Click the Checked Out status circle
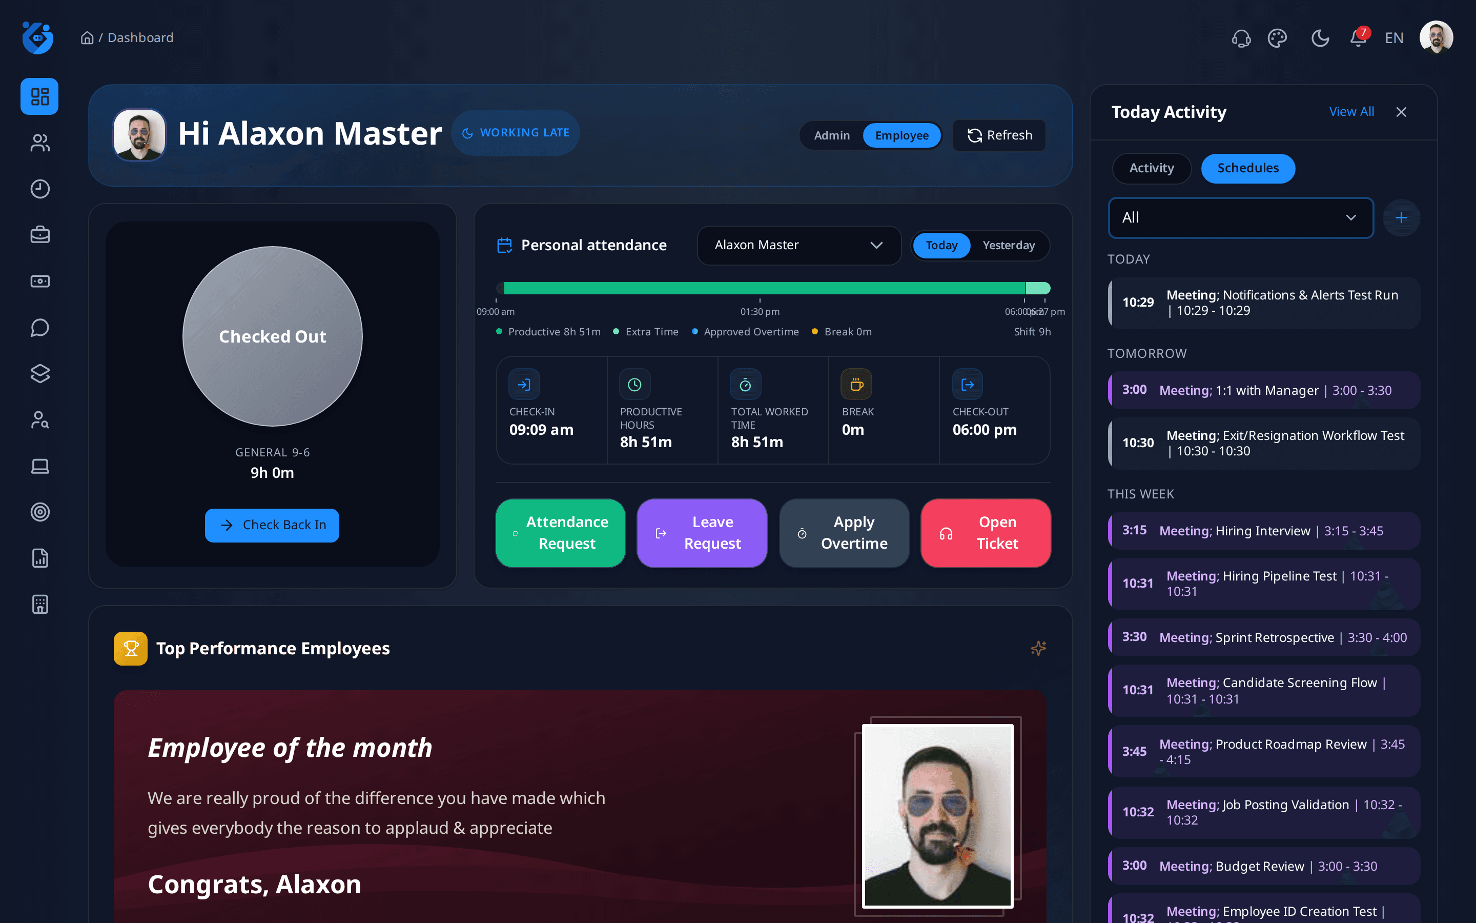Screen dimensions: 1476x923 coord(273,336)
